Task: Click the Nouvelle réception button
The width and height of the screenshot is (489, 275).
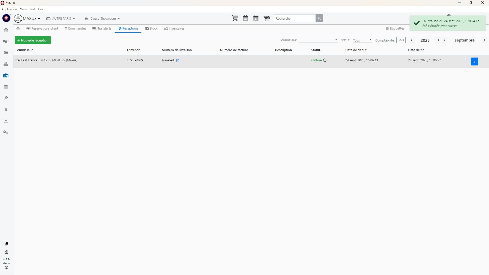Action: click(33, 40)
